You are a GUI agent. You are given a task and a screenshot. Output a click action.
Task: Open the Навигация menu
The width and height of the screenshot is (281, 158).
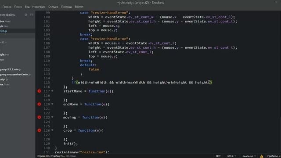39,7
